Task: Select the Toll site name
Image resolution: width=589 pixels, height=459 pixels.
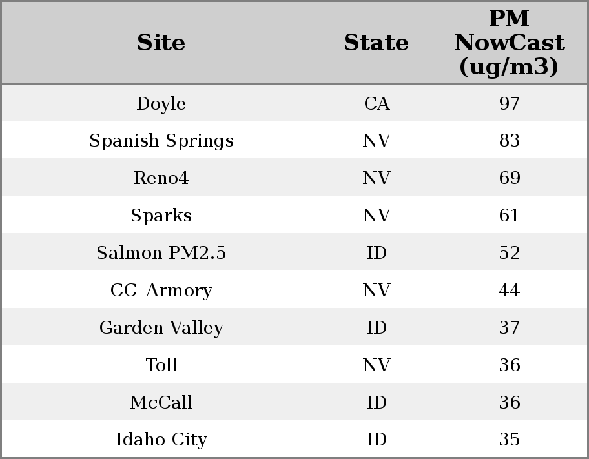Action: point(161,365)
